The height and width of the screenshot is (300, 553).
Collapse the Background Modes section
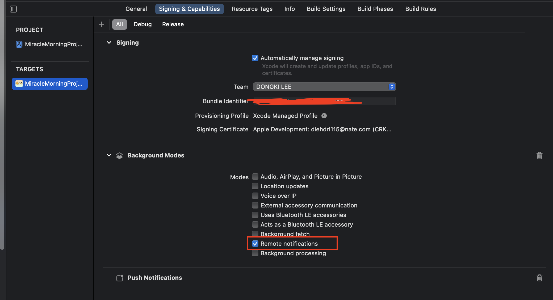tap(109, 155)
